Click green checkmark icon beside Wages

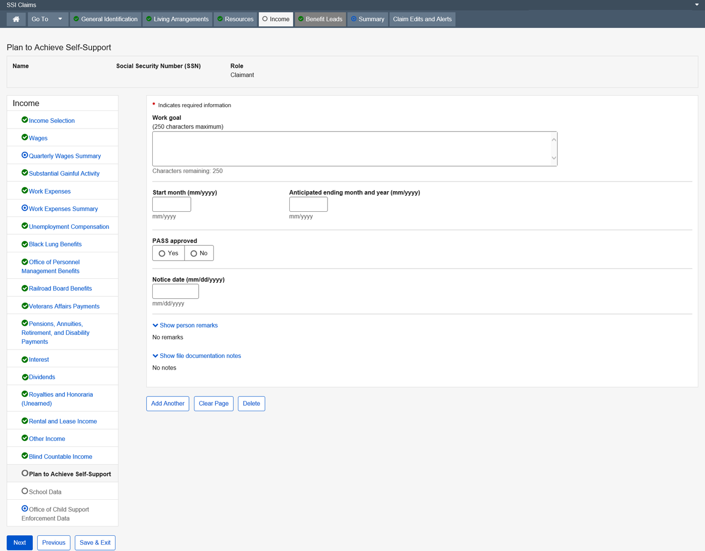coord(24,137)
